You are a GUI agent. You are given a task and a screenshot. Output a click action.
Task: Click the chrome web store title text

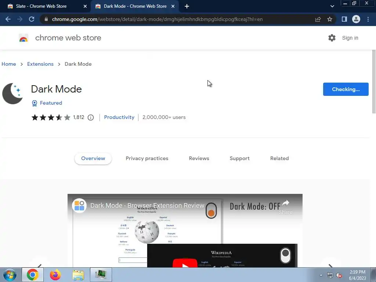click(x=68, y=38)
